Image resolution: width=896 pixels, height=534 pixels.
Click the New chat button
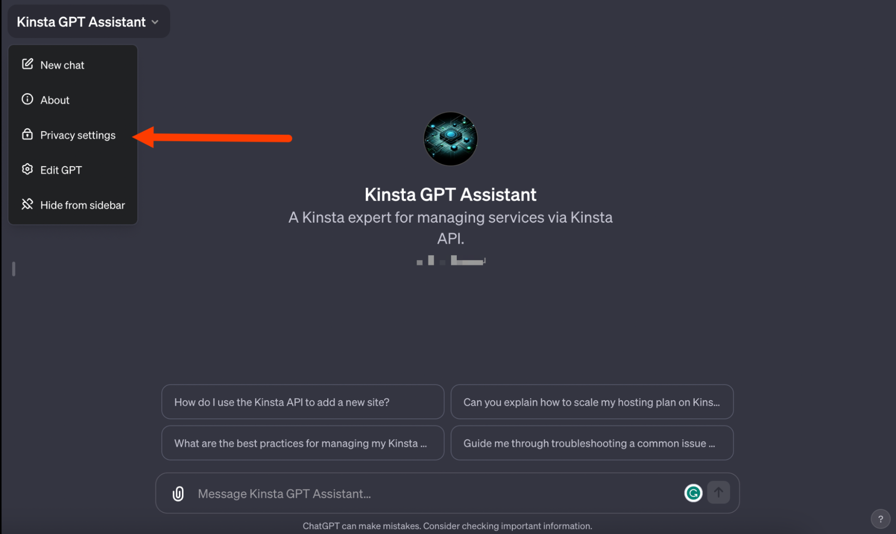click(x=62, y=65)
